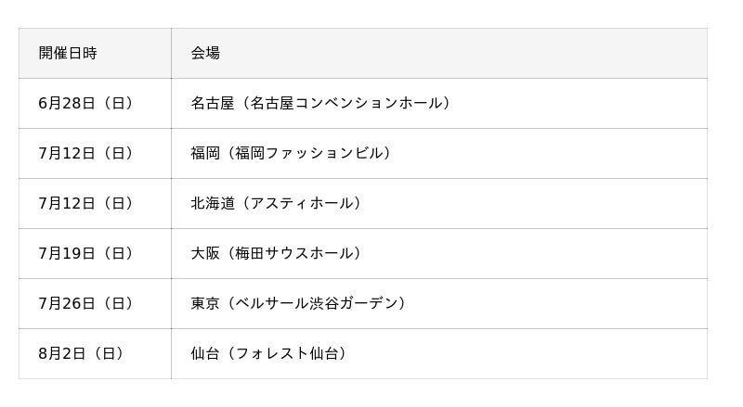Click the 開催日時 column header
Screen dimensions: 743x407
[68, 53]
